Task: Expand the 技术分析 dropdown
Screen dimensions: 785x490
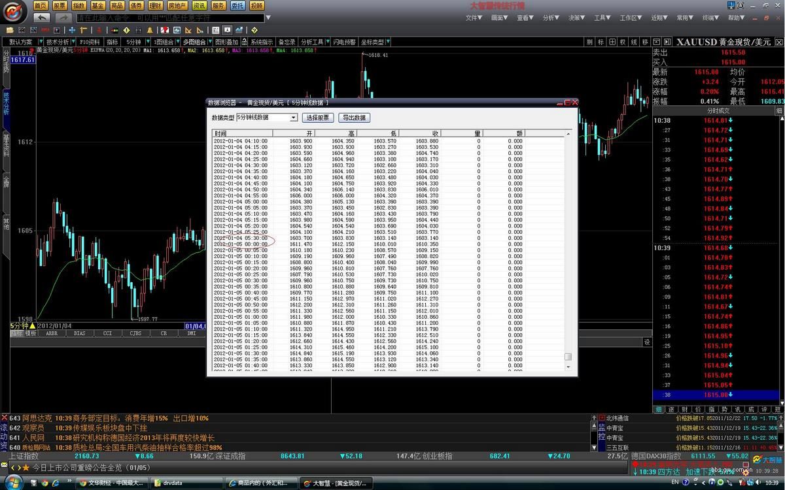Action: coord(73,42)
